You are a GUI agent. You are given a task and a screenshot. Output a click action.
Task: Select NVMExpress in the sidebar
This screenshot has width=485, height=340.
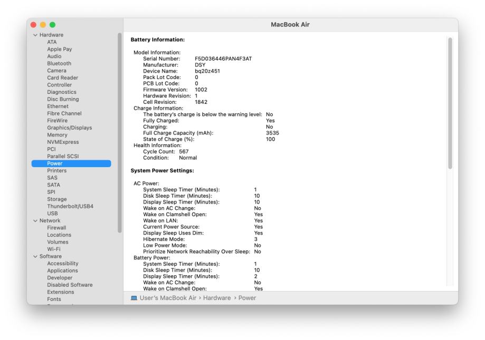tap(63, 142)
